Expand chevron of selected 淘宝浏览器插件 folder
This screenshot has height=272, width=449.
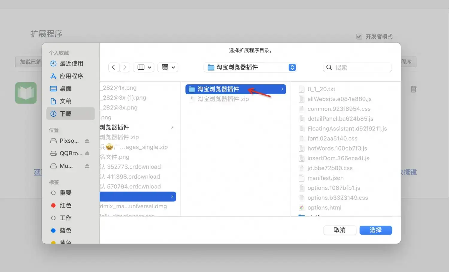pos(282,89)
